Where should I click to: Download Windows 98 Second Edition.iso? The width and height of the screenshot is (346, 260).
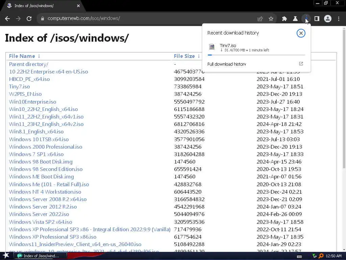(x=46, y=169)
